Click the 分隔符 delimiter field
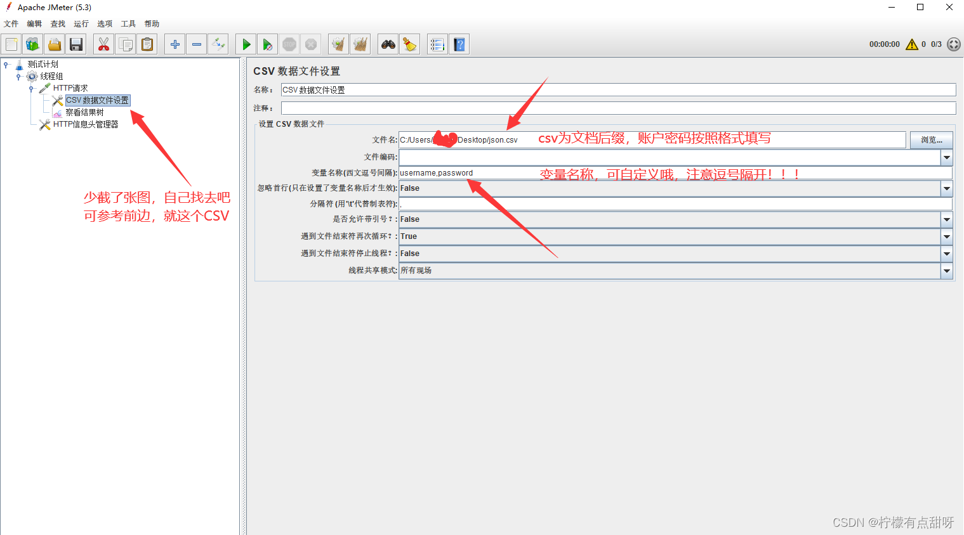This screenshot has height=535, width=964. 675,204
